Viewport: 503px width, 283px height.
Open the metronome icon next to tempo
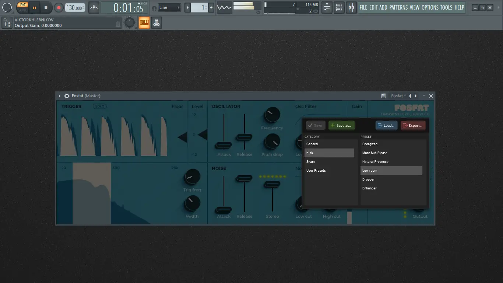94,7
